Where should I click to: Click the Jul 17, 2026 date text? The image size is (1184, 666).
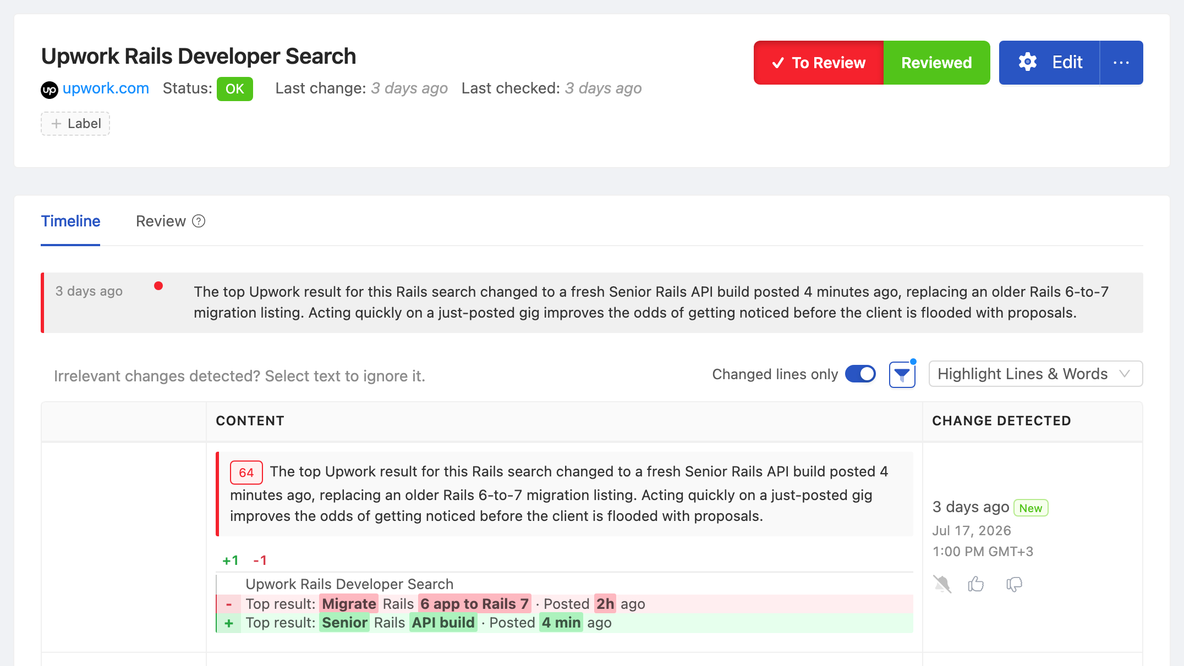click(x=972, y=531)
